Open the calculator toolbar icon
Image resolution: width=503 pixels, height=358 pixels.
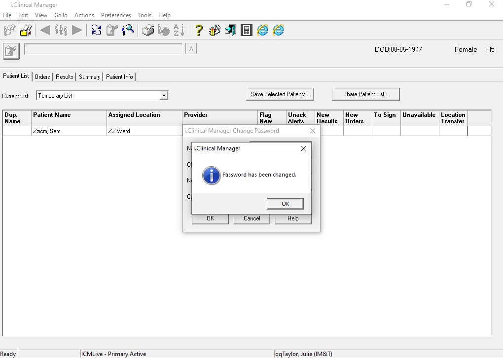click(247, 30)
